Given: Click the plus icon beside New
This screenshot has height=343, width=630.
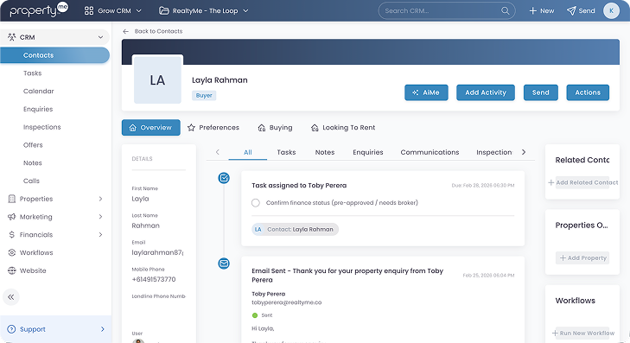Looking at the screenshot, I should coord(532,11).
